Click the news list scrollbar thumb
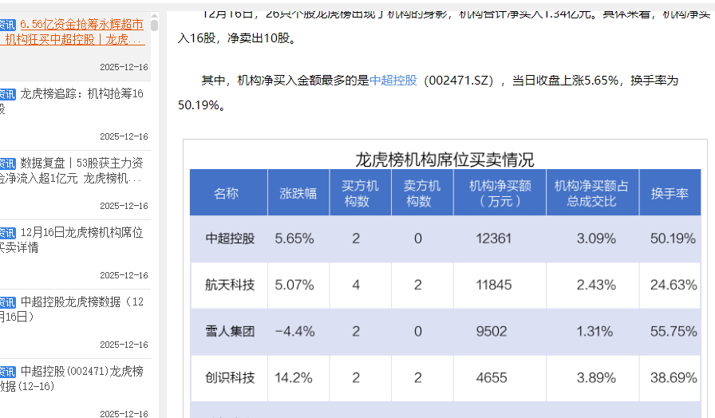The height and width of the screenshot is (418, 715). (155, 26)
